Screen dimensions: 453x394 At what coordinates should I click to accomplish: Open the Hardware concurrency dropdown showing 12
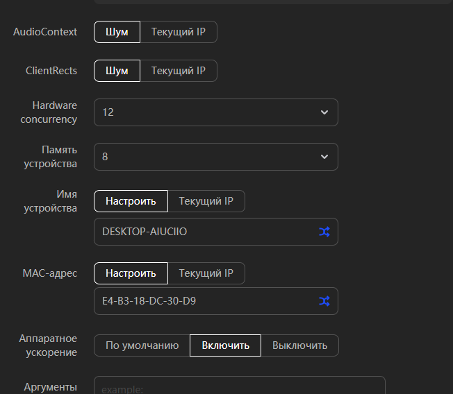pos(208,112)
